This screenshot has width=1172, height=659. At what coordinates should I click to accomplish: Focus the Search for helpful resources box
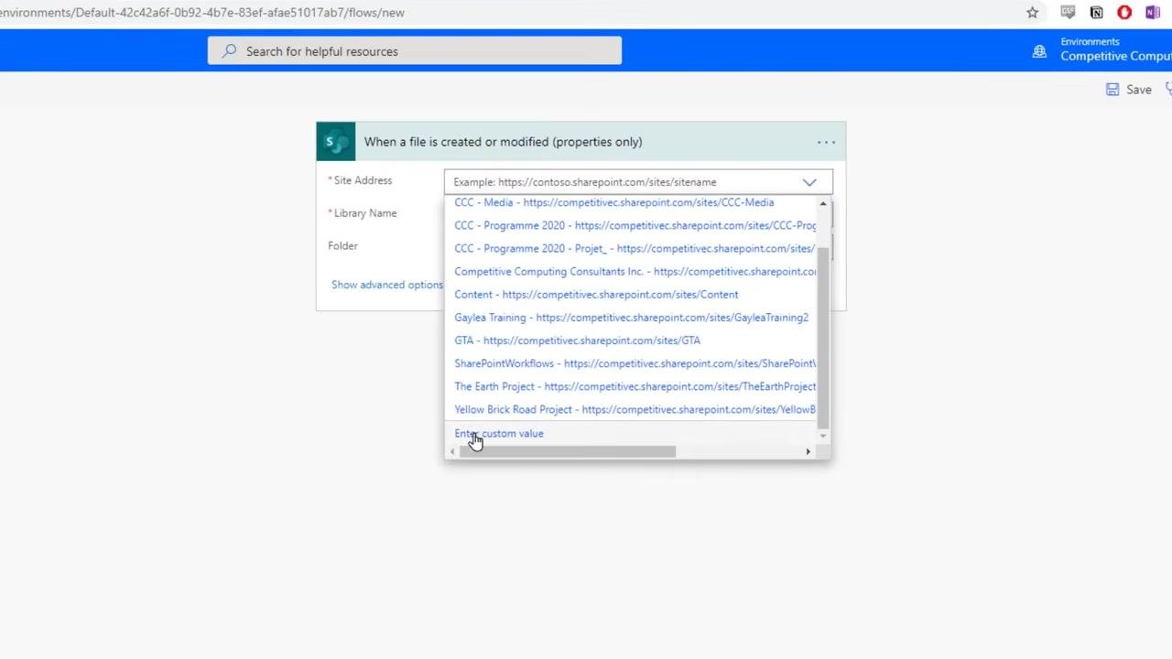(x=415, y=51)
